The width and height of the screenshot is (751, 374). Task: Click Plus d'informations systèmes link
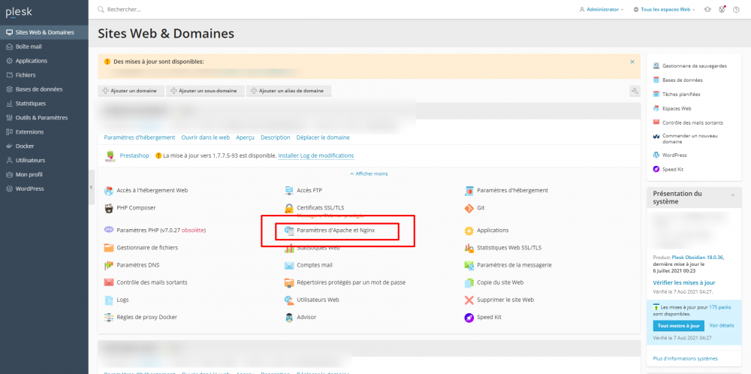tap(686, 359)
